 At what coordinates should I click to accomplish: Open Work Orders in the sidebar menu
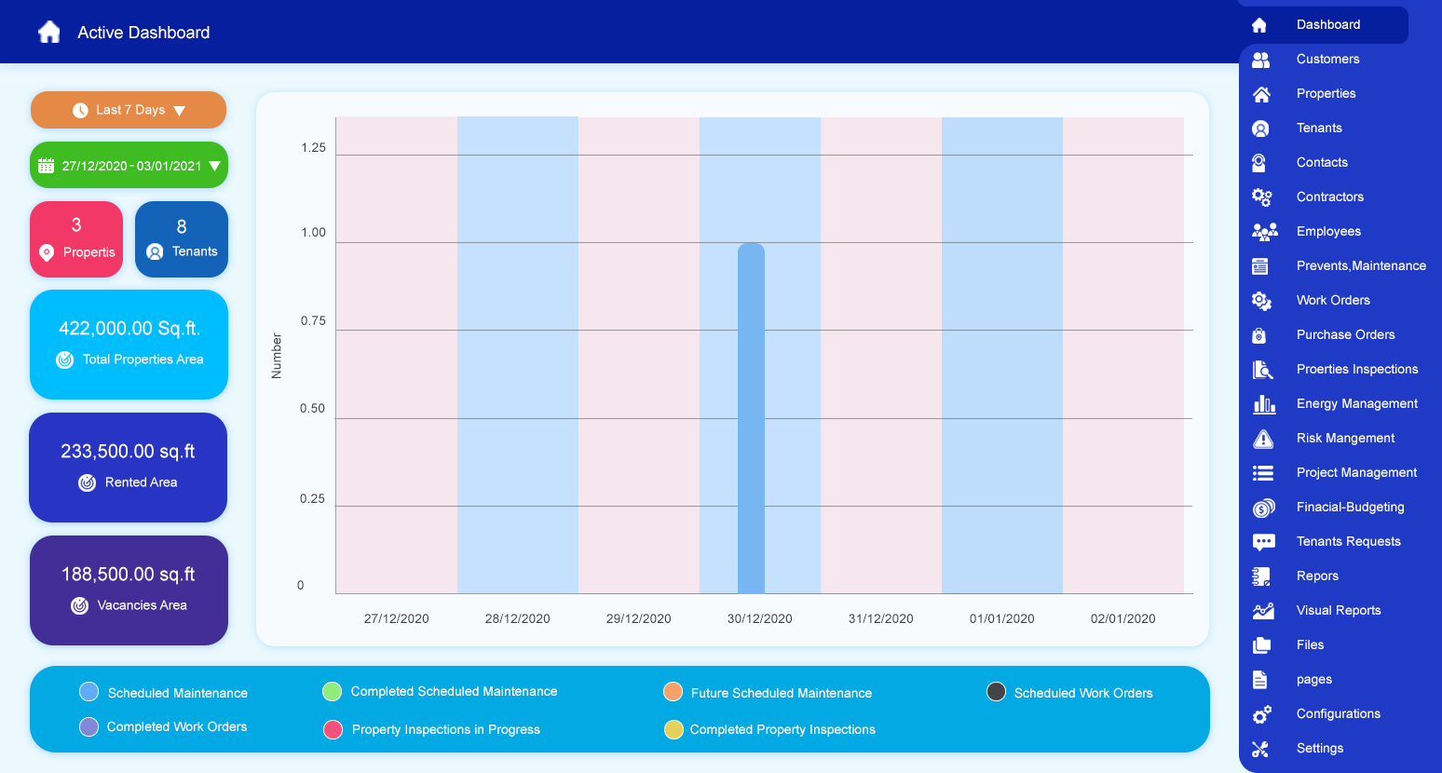(x=1332, y=300)
